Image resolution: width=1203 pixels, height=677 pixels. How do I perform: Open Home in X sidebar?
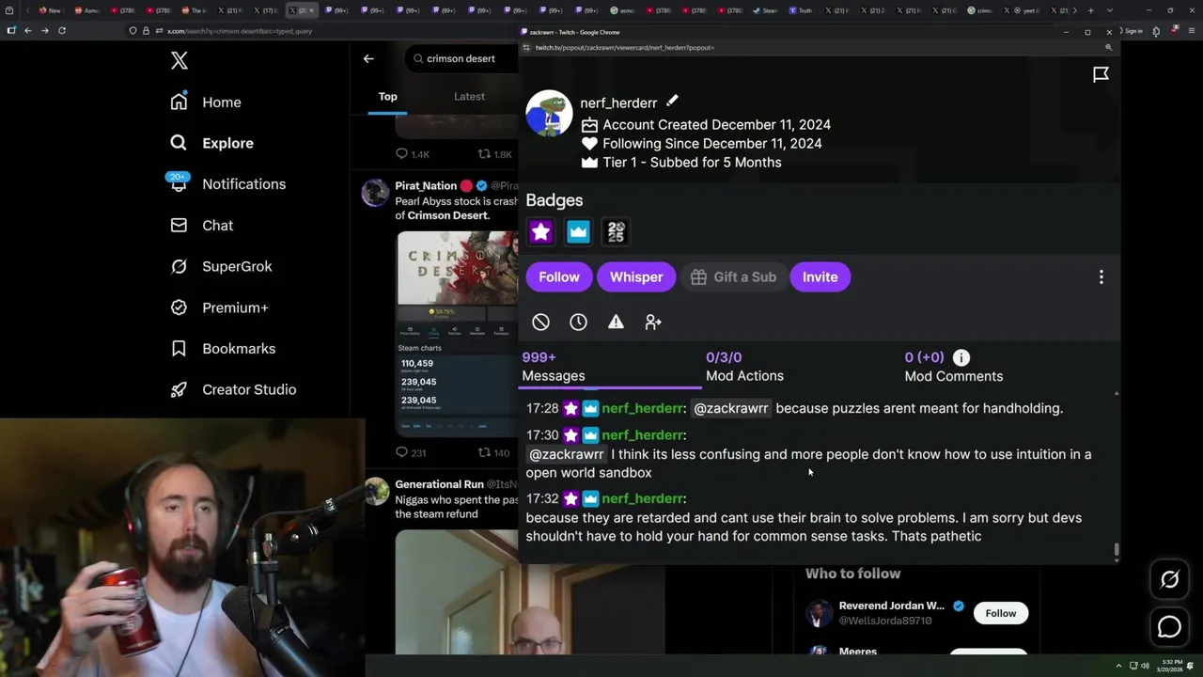tap(221, 102)
